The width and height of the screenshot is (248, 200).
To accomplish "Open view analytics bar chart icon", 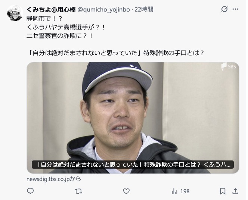I will (x=174, y=191).
